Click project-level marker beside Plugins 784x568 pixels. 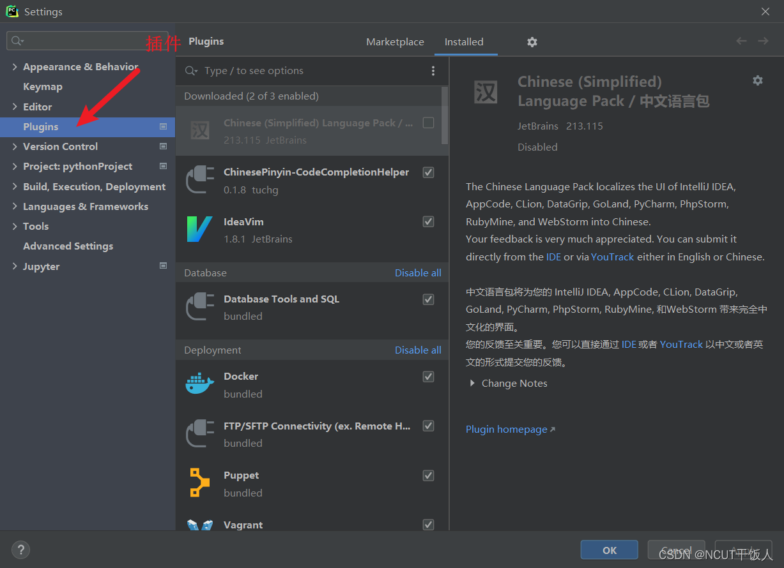click(x=164, y=126)
